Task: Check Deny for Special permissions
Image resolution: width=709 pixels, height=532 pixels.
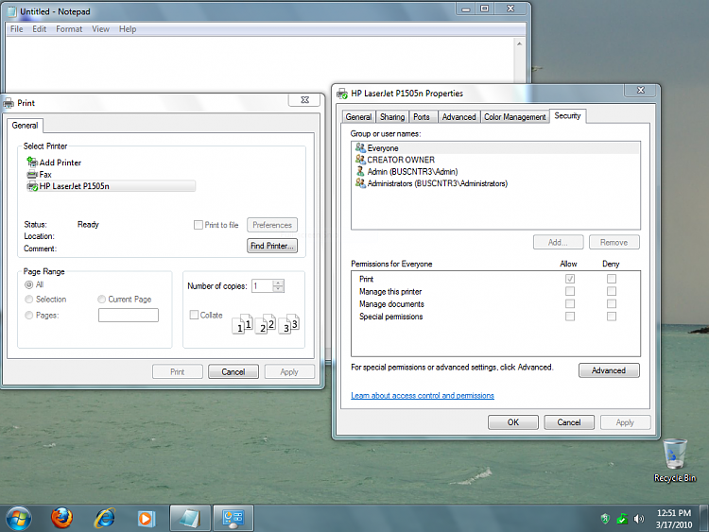Action: (x=612, y=316)
